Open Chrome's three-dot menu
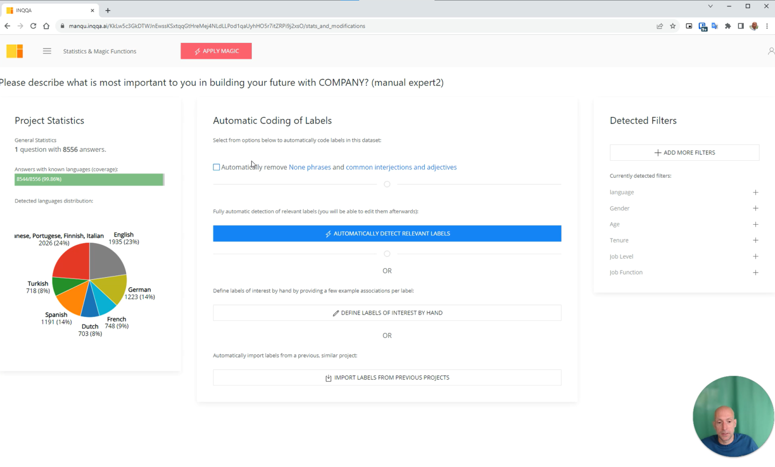This screenshot has width=775, height=467. pyautogui.click(x=767, y=26)
